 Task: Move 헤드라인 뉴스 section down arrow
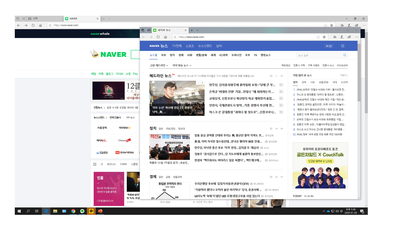[282, 76]
